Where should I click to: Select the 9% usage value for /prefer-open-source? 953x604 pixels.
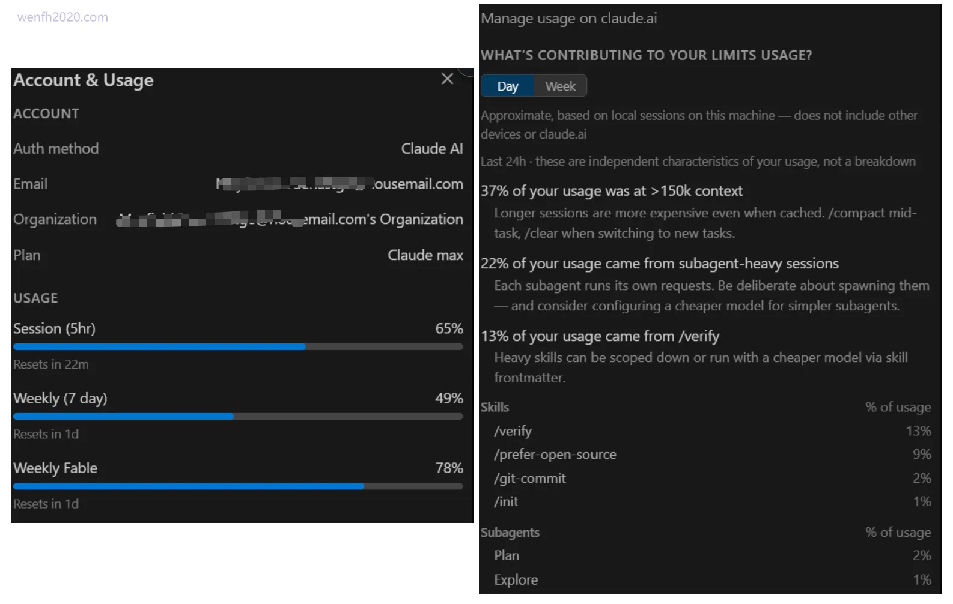tap(922, 455)
